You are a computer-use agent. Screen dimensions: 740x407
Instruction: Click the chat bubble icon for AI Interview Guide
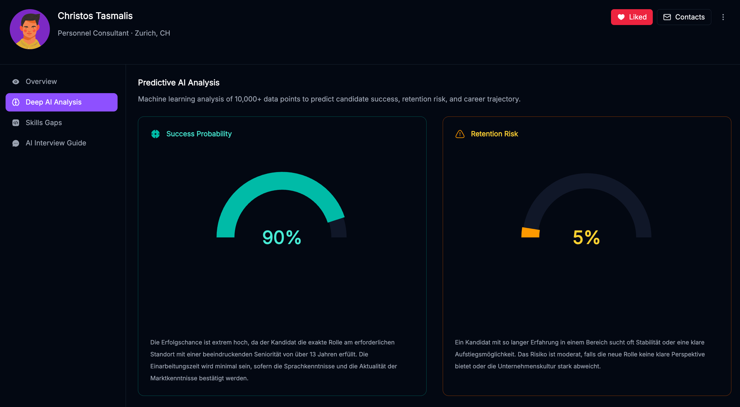point(16,143)
